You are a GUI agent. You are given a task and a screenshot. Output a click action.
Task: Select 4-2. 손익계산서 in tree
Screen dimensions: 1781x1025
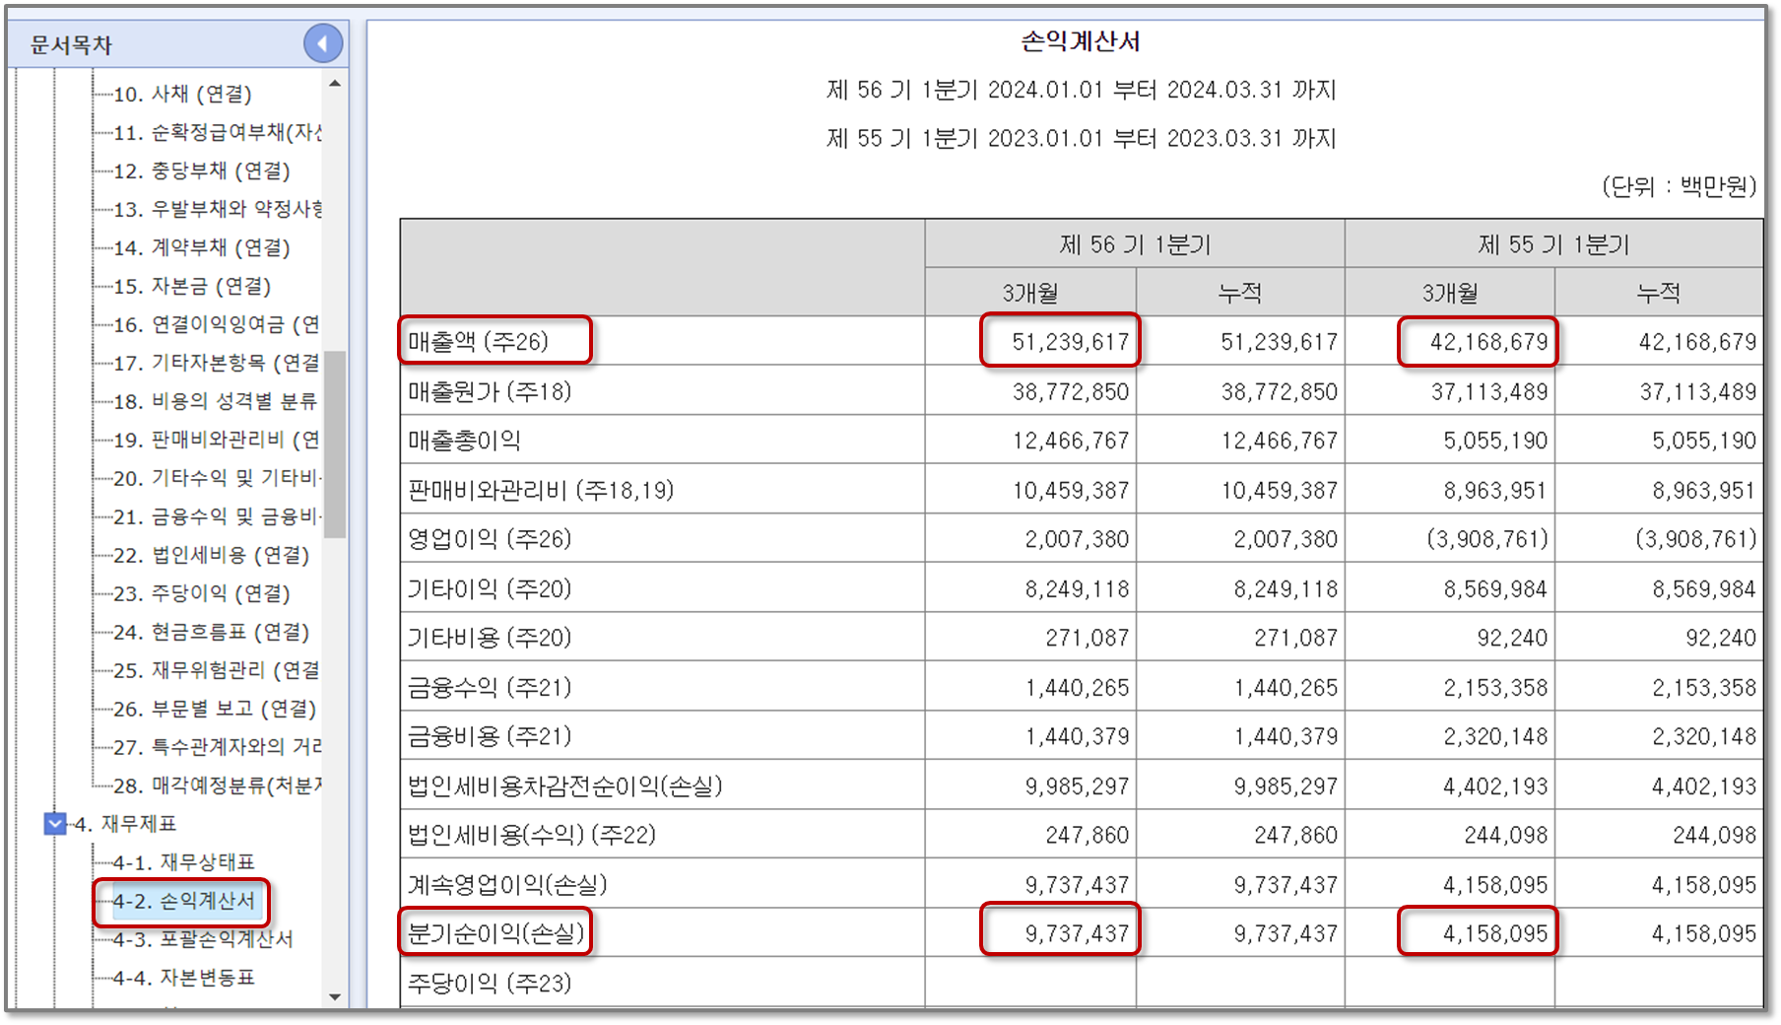click(x=183, y=901)
